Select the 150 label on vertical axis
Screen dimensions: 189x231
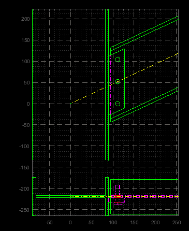[26, 40]
